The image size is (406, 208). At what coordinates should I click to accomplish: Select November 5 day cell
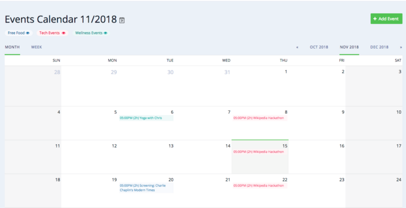click(x=90, y=123)
